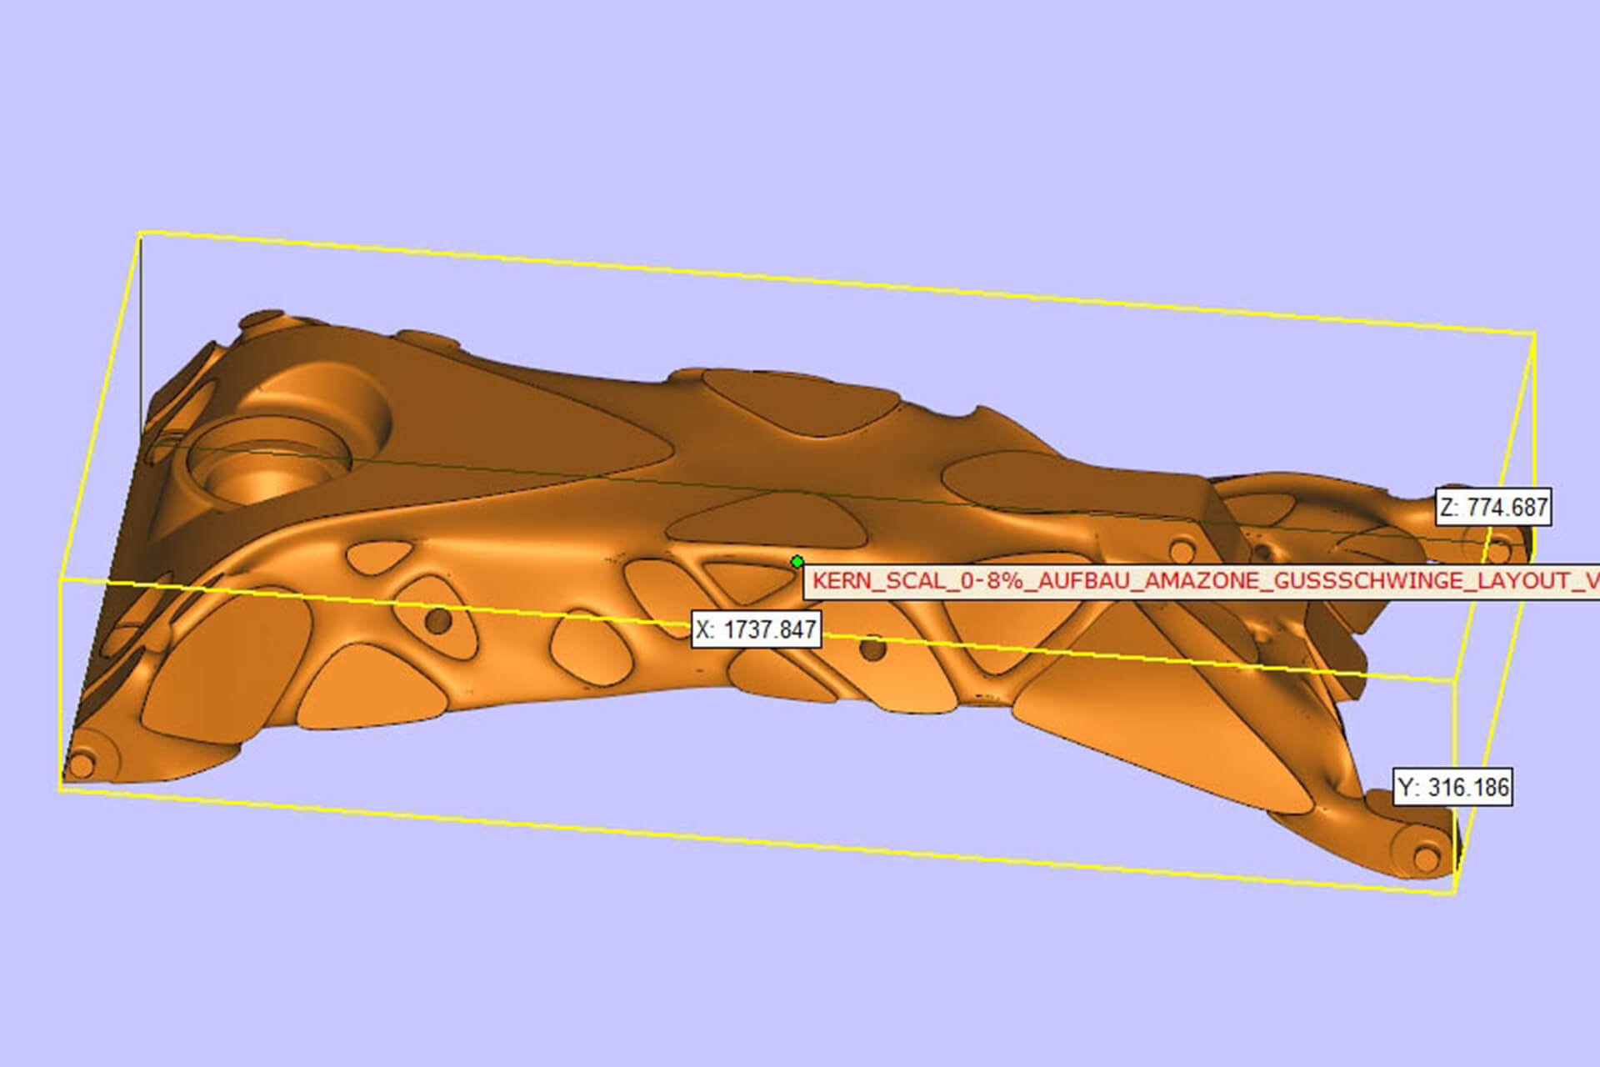Screen dimensions: 1600x1067
Task: Click the X: 1737.847 dimension label
Action: click(x=757, y=629)
